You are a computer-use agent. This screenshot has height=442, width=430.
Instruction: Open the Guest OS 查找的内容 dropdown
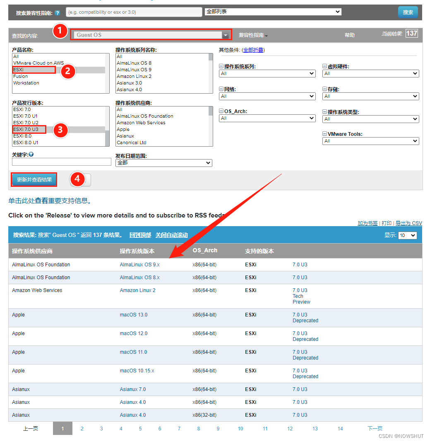tap(151, 35)
